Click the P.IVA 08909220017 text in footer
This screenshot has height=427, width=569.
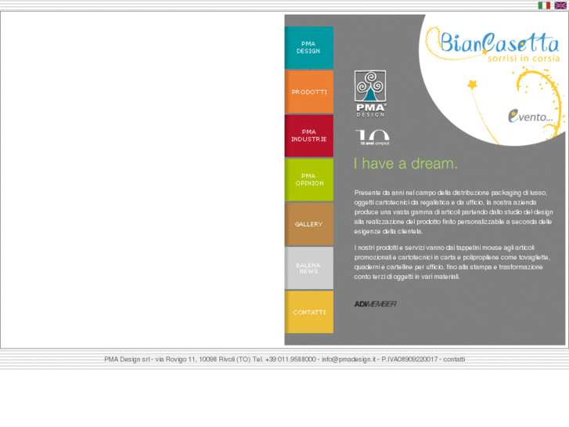409,359
